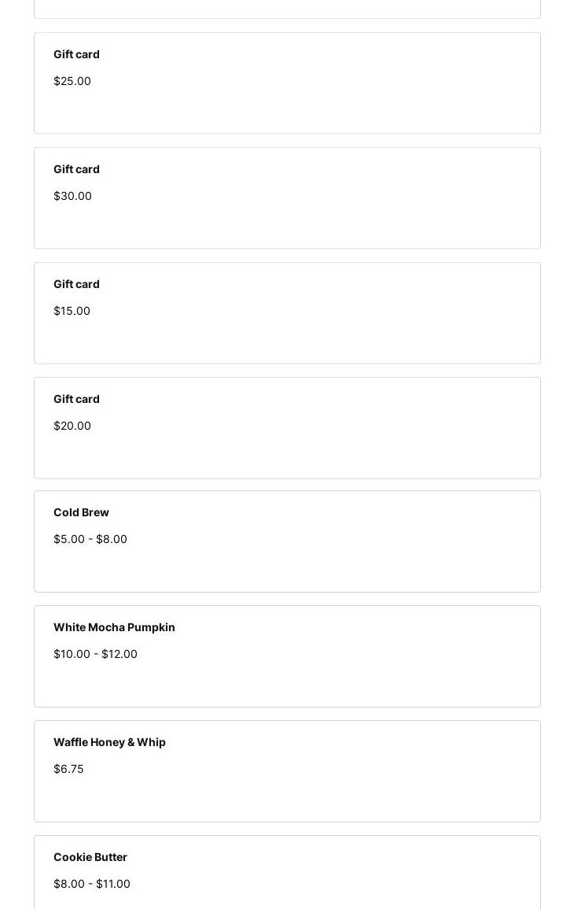Click the $20.00 price label
Image resolution: width=574 pixels, height=909 pixels.
coord(72,426)
